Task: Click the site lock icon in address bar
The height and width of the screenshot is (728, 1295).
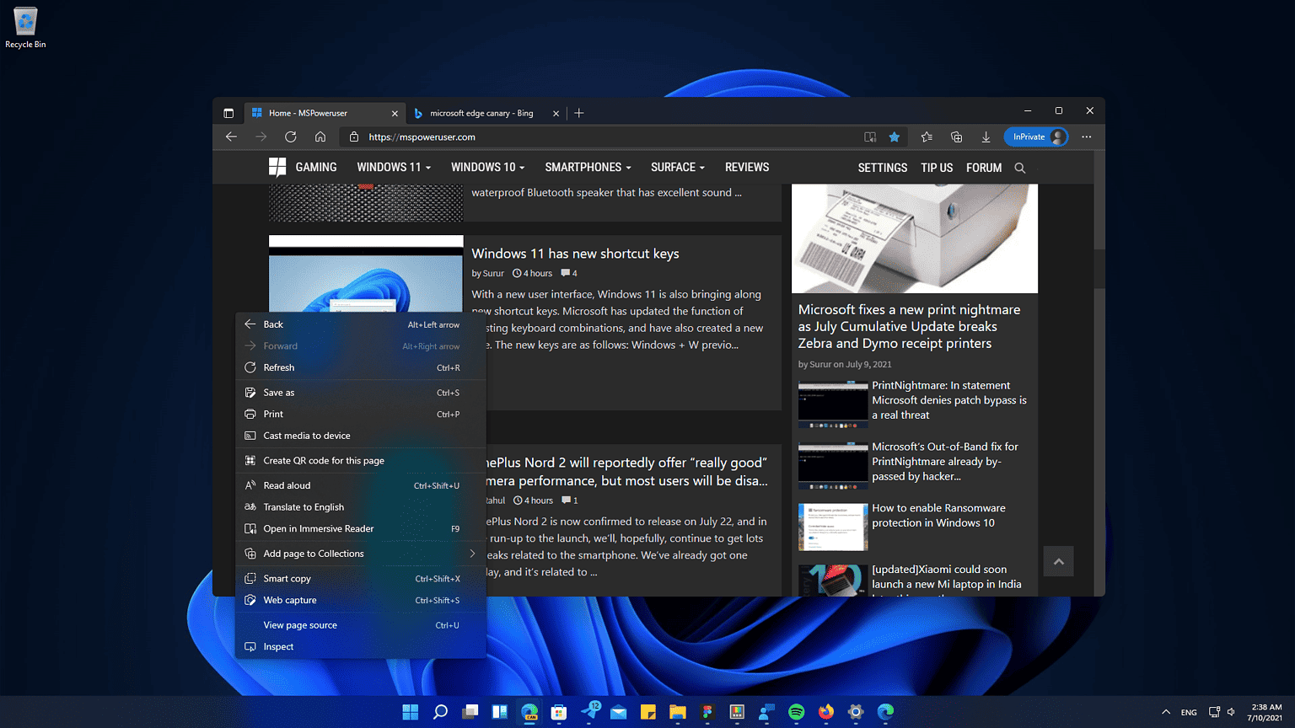Action: (354, 136)
